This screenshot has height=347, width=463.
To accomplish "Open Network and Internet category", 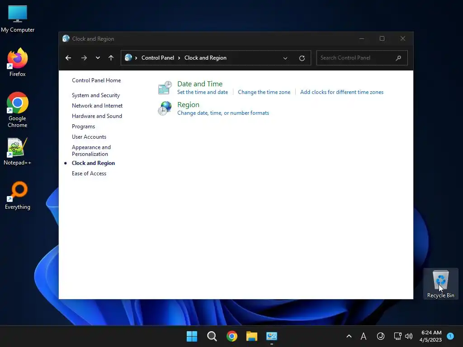I will pos(97,106).
